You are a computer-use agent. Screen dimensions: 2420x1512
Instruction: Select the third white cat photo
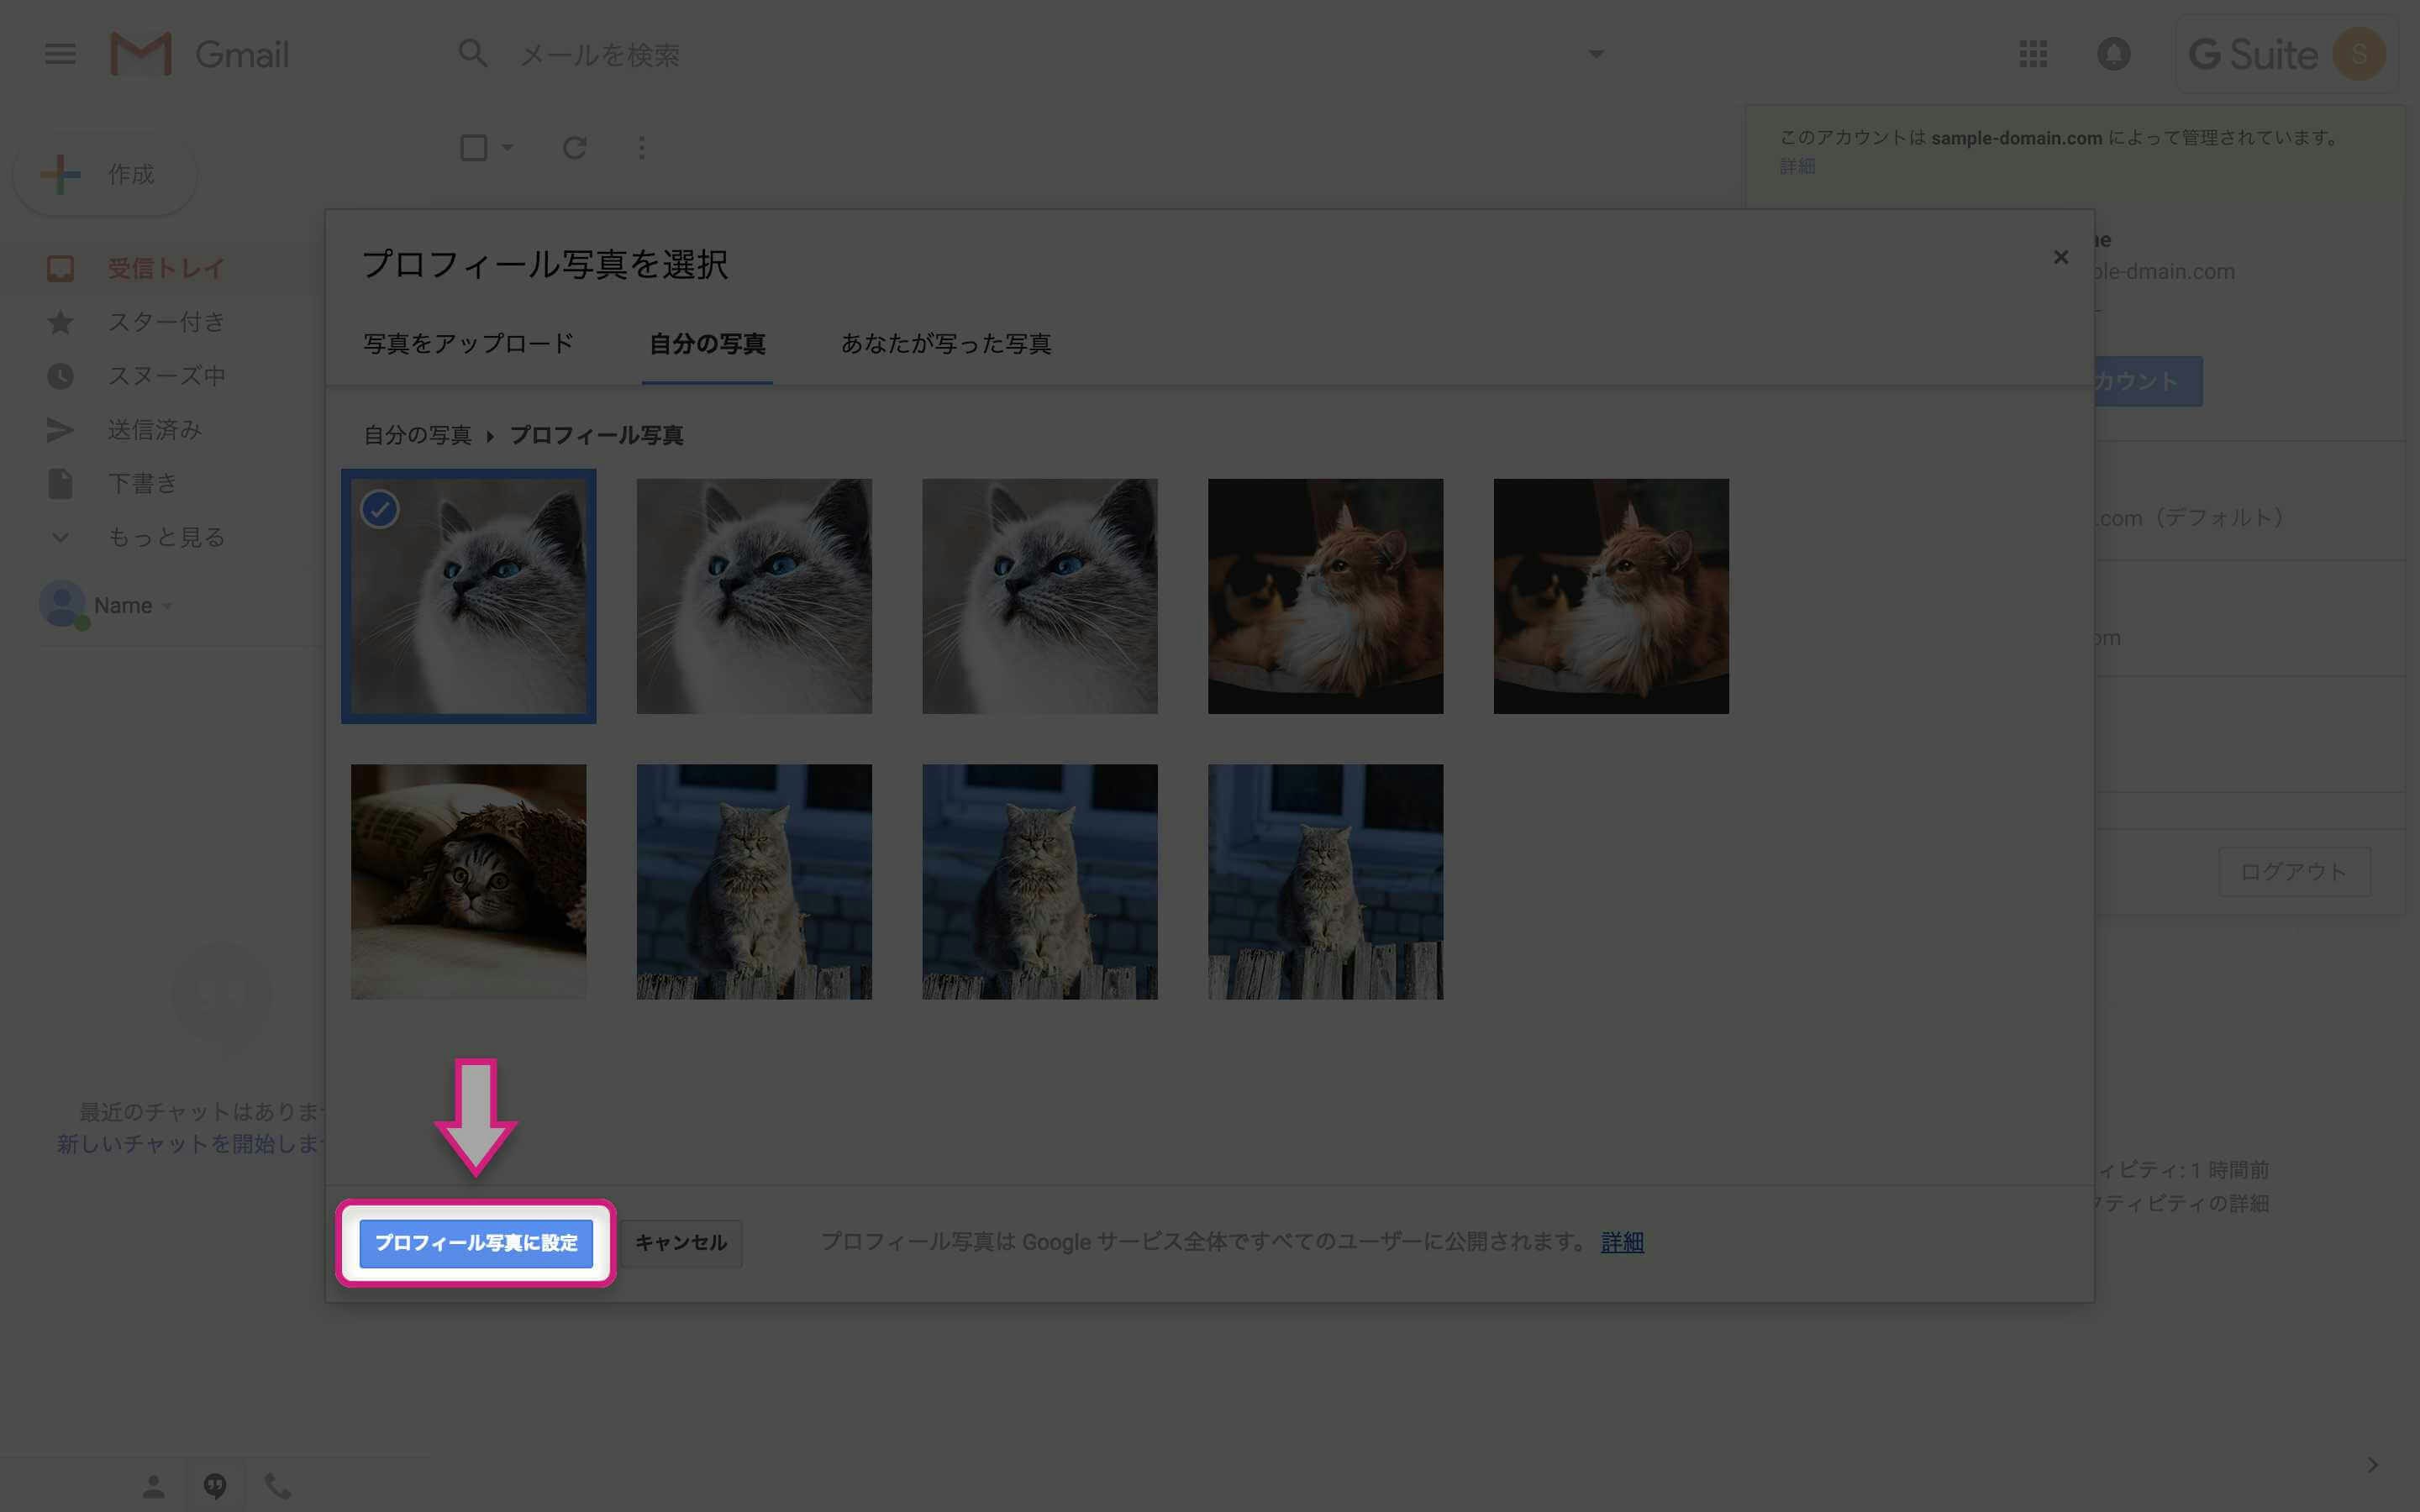point(1040,596)
